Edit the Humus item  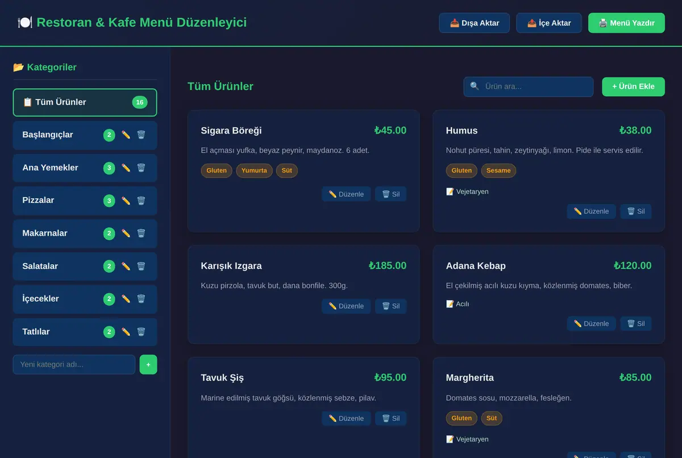click(591, 211)
